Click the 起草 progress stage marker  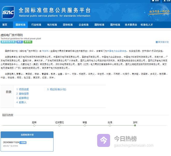(34, 125)
